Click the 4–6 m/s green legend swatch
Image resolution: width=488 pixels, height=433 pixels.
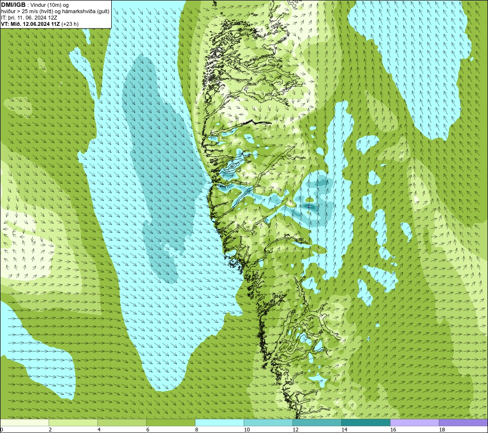click(x=122, y=422)
